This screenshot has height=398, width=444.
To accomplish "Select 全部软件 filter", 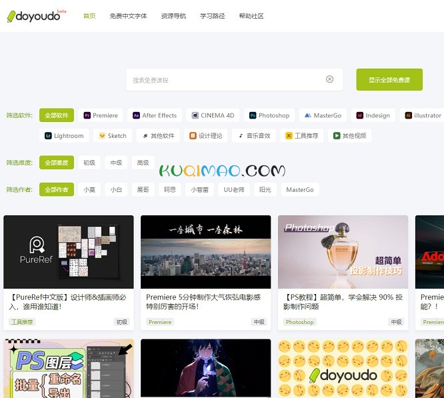I will 57,115.
